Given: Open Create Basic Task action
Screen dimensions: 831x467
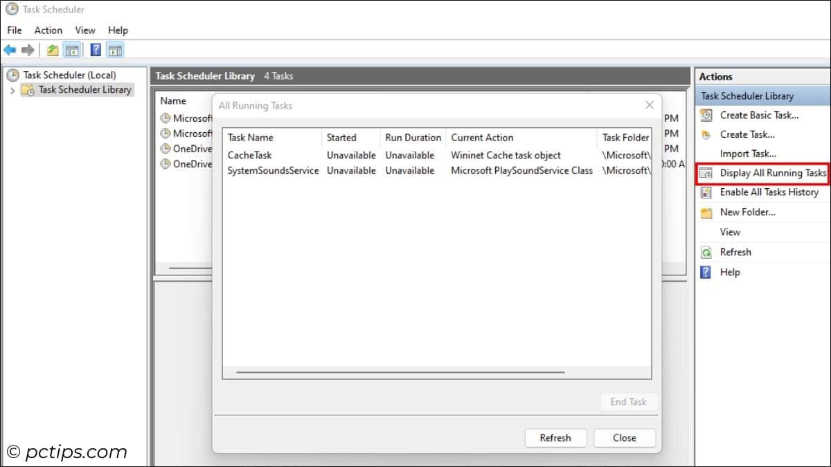Looking at the screenshot, I should coord(760,115).
